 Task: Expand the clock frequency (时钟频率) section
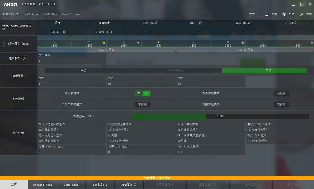click(x=4, y=44)
